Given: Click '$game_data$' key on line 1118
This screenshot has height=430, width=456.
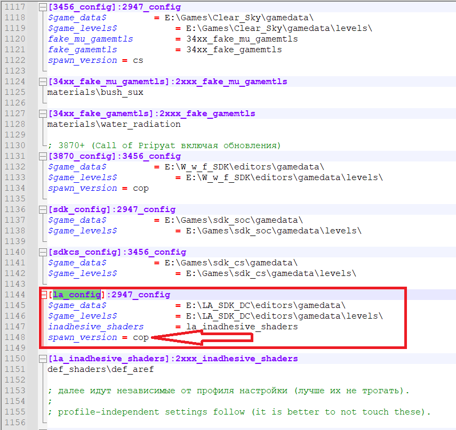Looking at the screenshot, I should [x=77, y=18].
